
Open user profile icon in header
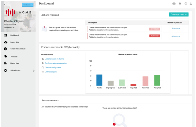point(191,4)
